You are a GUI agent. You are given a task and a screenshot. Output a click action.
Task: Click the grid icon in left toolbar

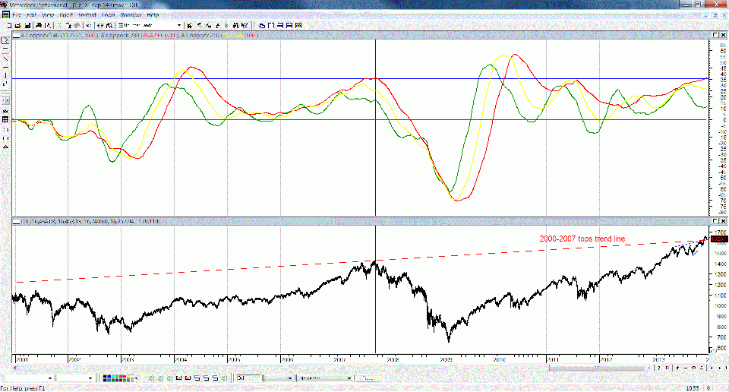point(5,119)
